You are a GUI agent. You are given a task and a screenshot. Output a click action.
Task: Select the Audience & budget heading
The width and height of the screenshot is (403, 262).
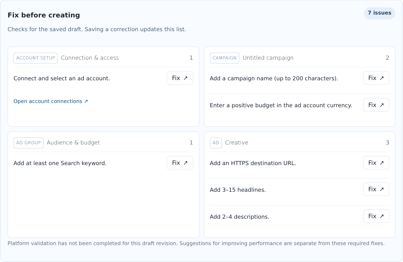(73, 143)
